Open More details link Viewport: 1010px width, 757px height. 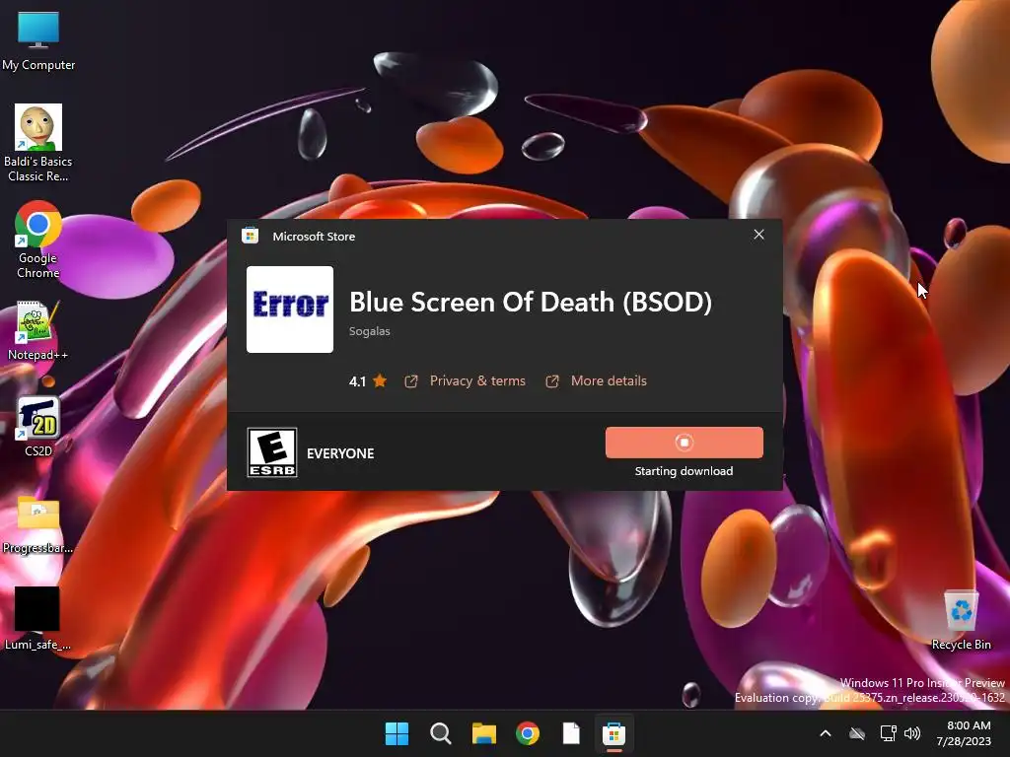pos(609,381)
